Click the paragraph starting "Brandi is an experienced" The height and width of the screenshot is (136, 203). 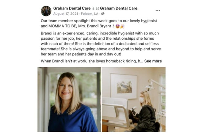coord(101,44)
